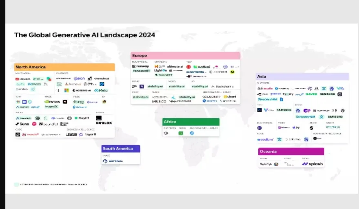Click the Meta logo in North America multimodal
This screenshot has height=209, width=359.
(34, 84)
